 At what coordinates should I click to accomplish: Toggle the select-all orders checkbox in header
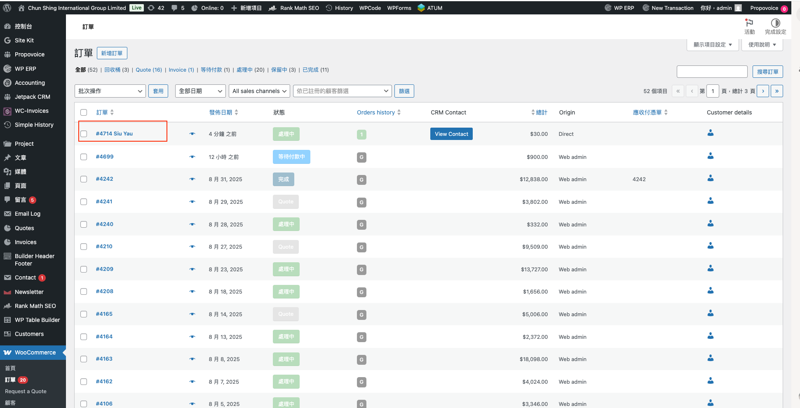[84, 112]
